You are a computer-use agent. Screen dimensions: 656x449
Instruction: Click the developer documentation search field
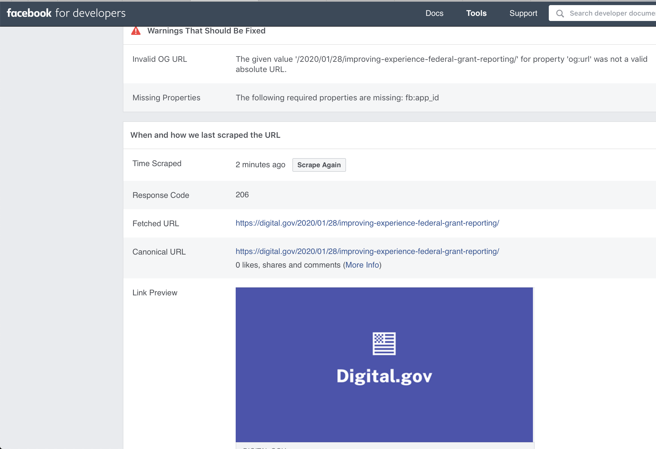(610, 13)
